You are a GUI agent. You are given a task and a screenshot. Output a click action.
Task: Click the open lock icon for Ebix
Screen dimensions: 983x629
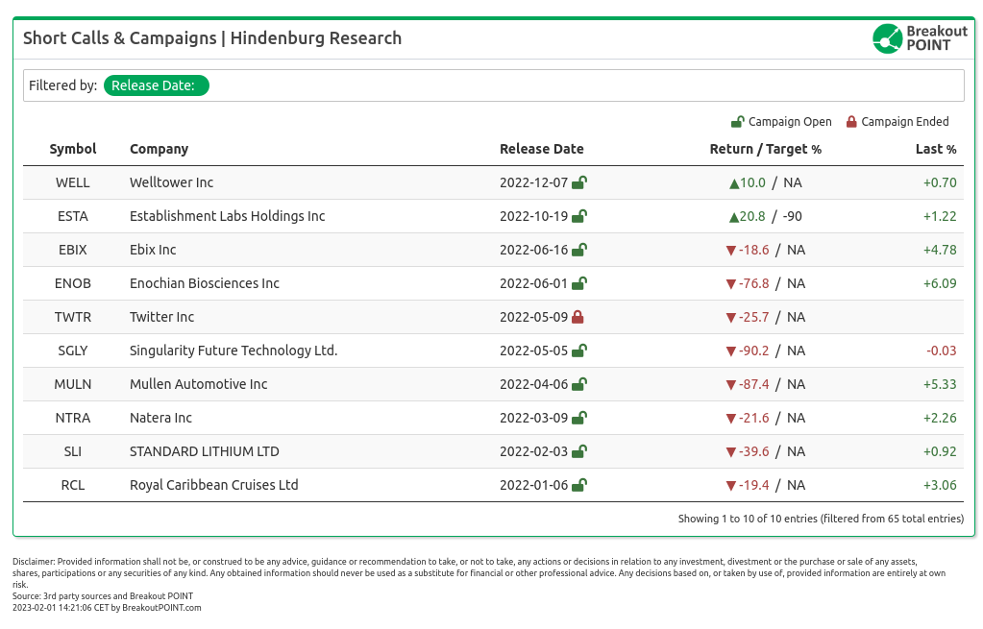pos(579,250)
